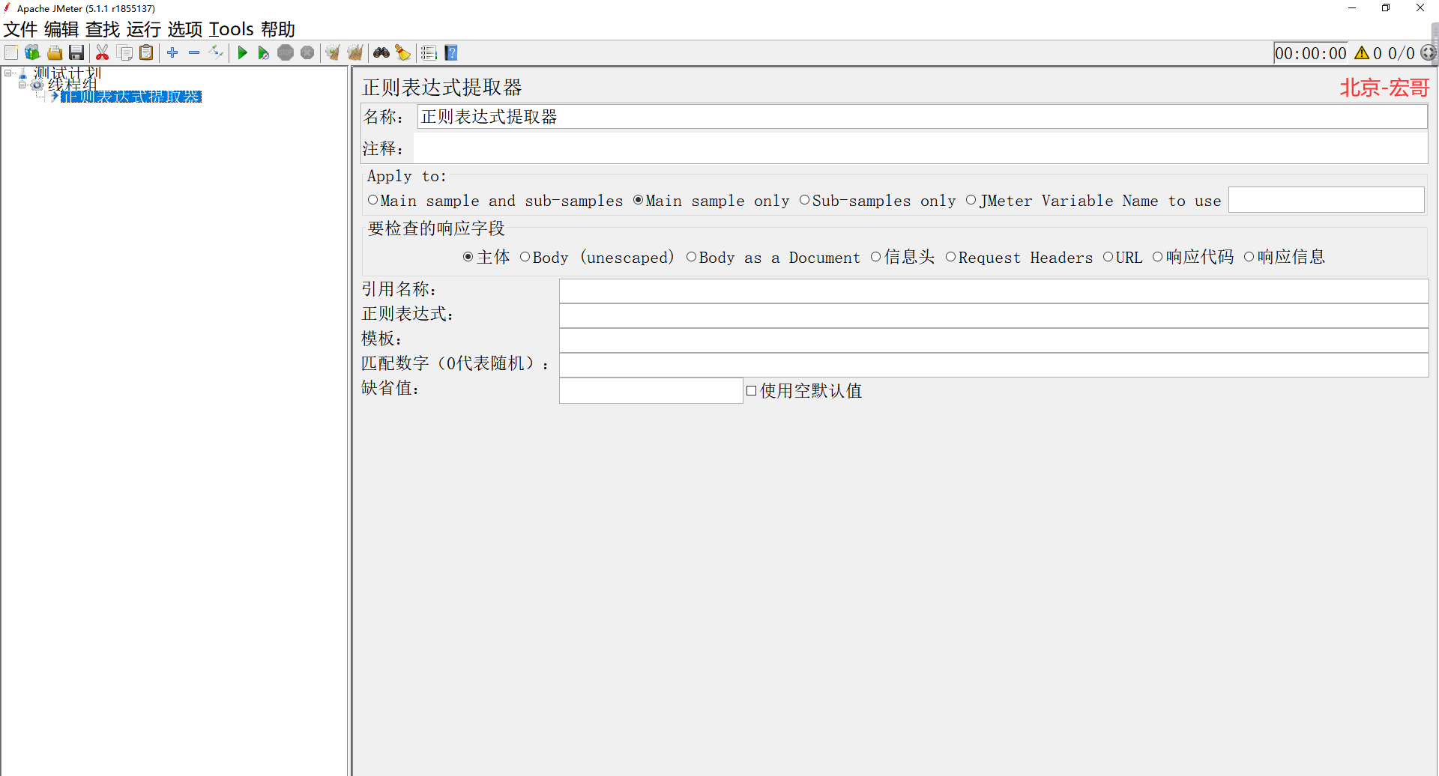Image resolution: width=1439 pixels, height=776 pixels.
Task: Click the New test plan icon
Action: tap(11, 52)
